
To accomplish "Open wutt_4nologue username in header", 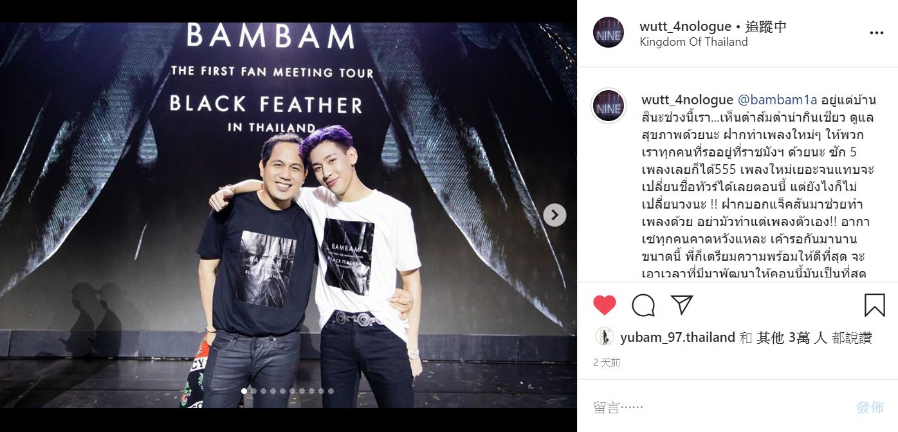I will (x=686, y=26).
